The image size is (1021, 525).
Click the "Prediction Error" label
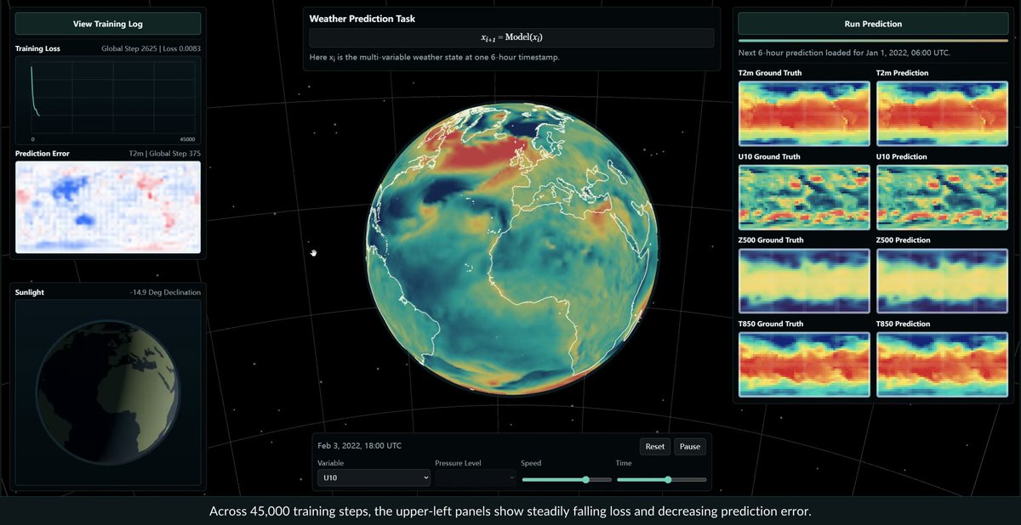tap(43, 154)
